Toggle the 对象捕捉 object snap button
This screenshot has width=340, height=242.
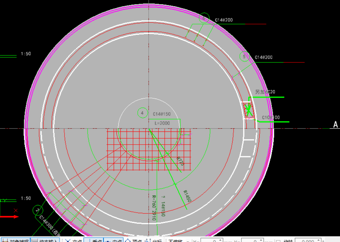(x=15, y=240)
